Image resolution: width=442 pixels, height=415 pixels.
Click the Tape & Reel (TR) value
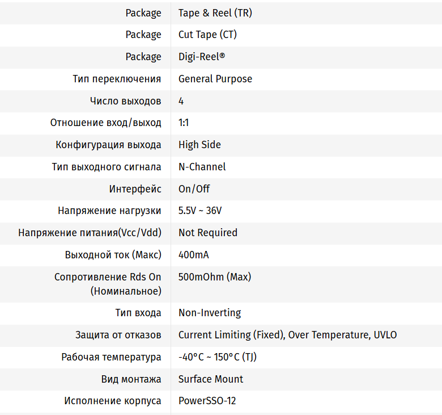215,13
